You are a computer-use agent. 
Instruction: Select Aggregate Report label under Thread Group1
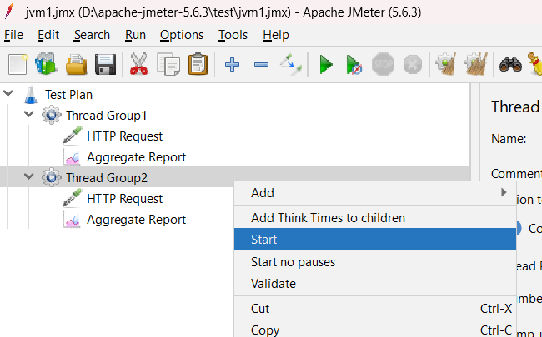click(136, 157)
